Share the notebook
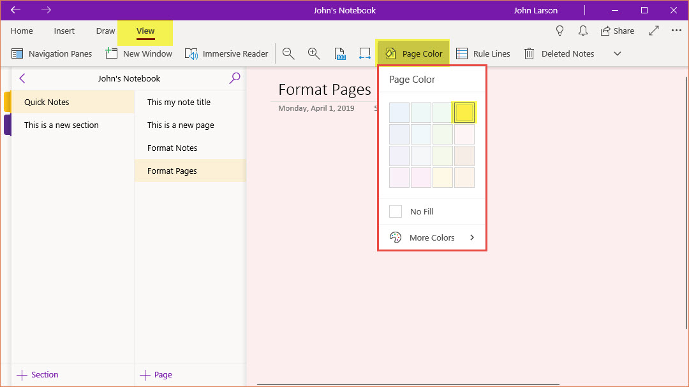This screenshot has height=387, width=689. [617, 31]
